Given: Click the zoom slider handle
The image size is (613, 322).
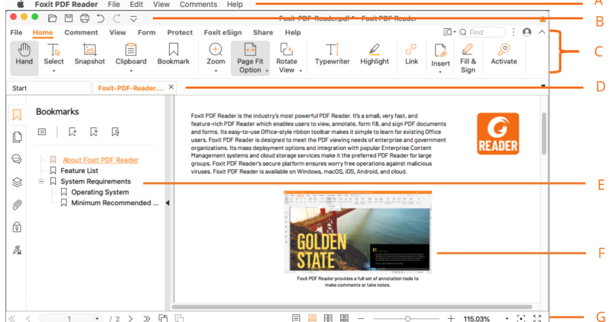Looking at the screenshot, I should [407, 319].
